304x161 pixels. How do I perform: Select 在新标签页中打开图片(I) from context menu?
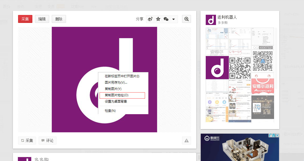tap(123, 76)
